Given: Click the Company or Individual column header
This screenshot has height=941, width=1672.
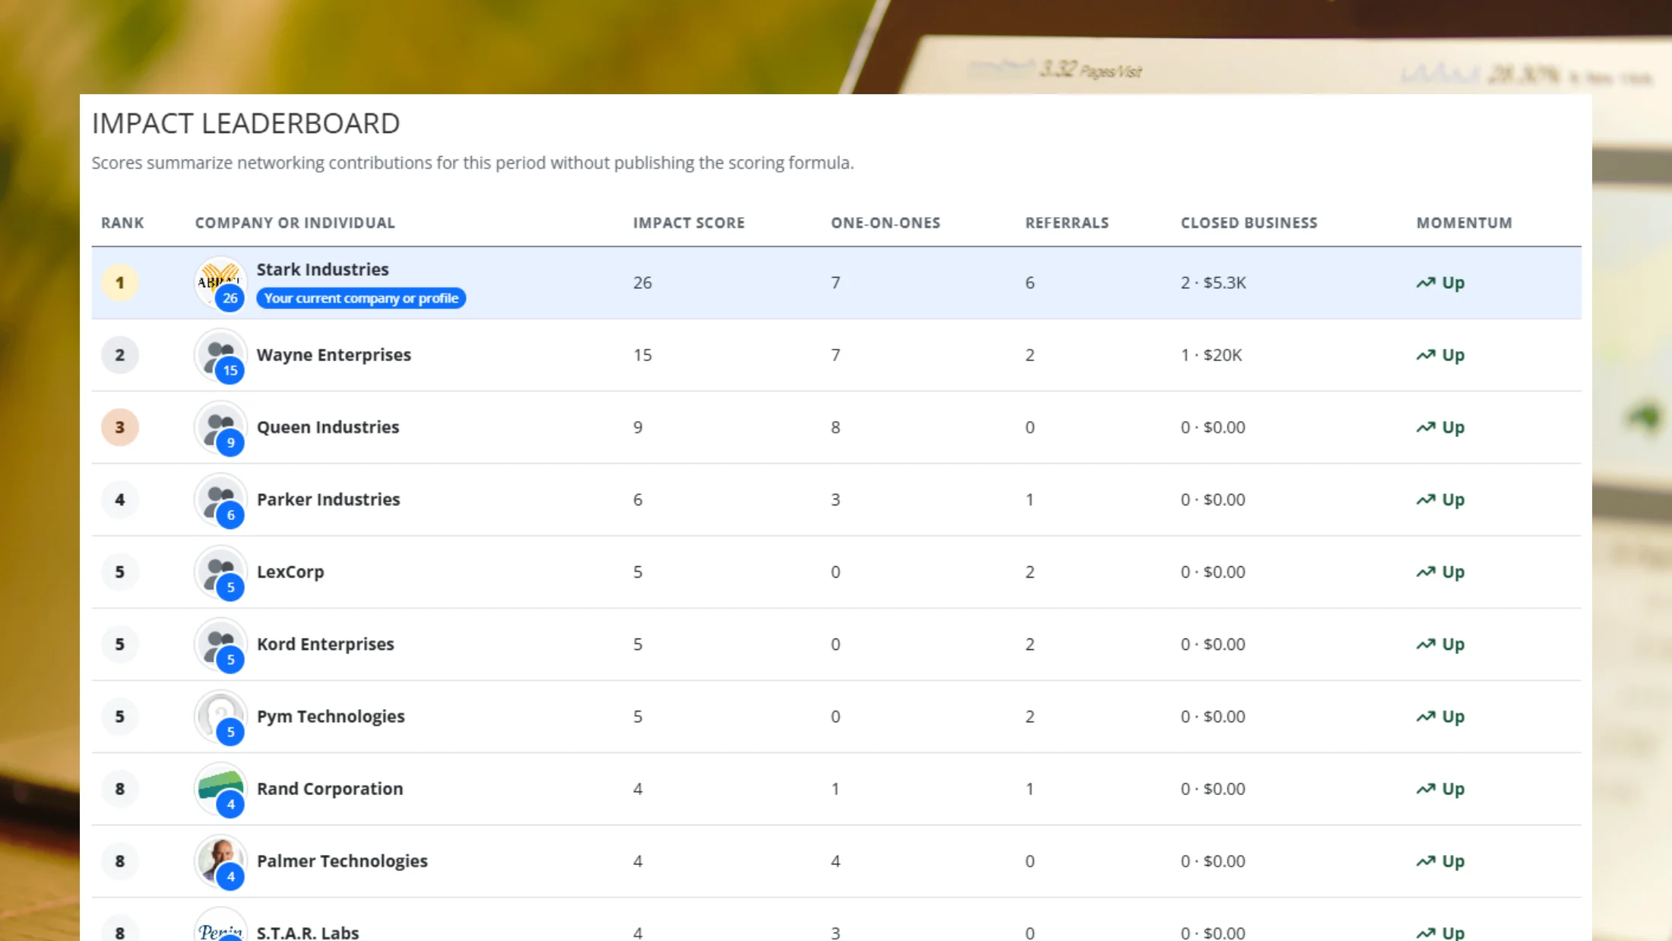Looking at the screenshot, I should 295,223.
